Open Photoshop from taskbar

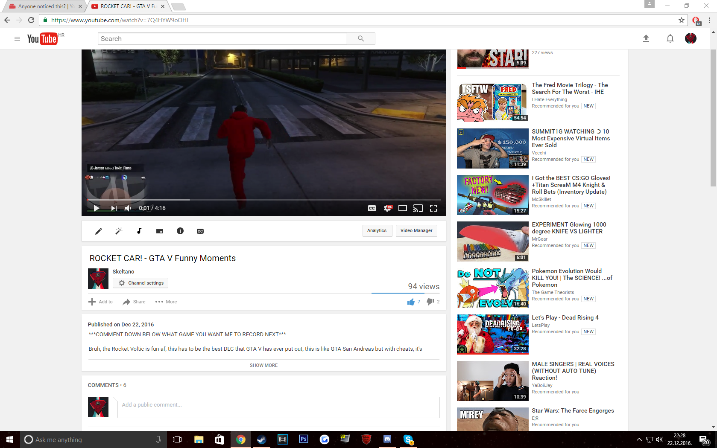click(x=304, y=439)
